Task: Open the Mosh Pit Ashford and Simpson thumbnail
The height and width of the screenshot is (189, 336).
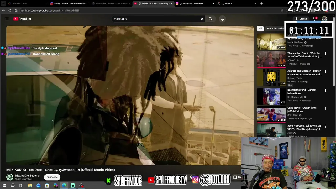Action: click(x=271, y=77)
